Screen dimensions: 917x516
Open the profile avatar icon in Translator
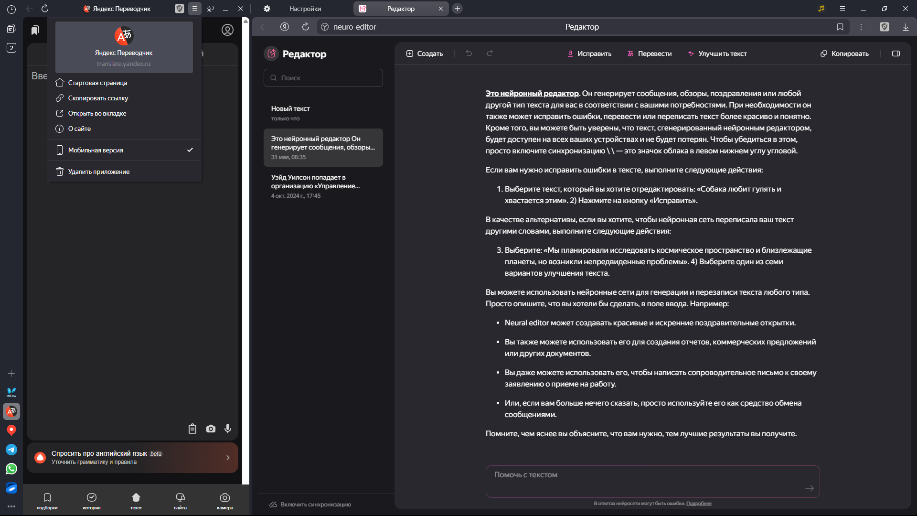click(x=227, y=30)
